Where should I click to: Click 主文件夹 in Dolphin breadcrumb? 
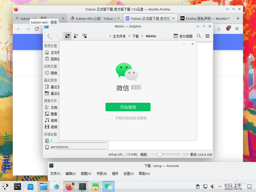pos(119,36)
